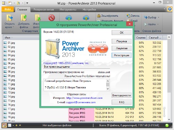Click the compressed size value 135 552
The height and width of the screenshot is (130, 174).
click(157, 43)
